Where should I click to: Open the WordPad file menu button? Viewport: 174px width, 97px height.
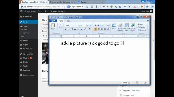[53, 21]
